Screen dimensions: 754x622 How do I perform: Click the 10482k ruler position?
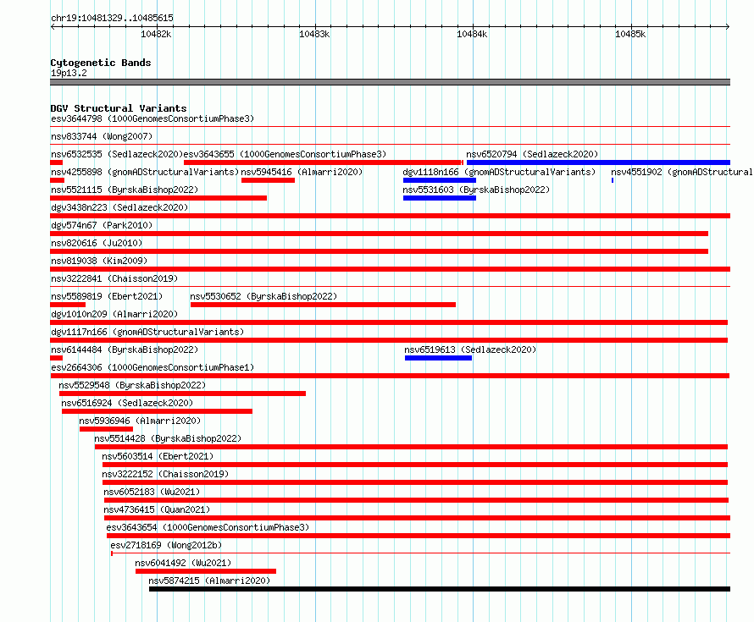pyautogui.click(x=156, y=34)
